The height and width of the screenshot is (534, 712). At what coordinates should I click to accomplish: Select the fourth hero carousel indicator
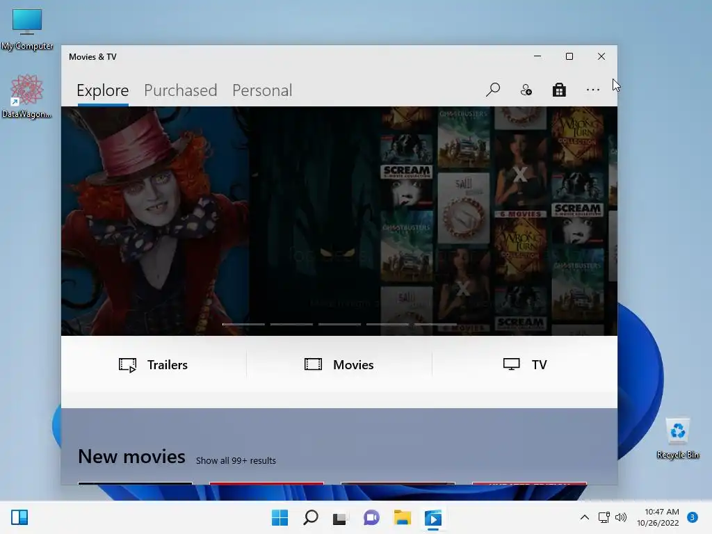click(388, 324)
